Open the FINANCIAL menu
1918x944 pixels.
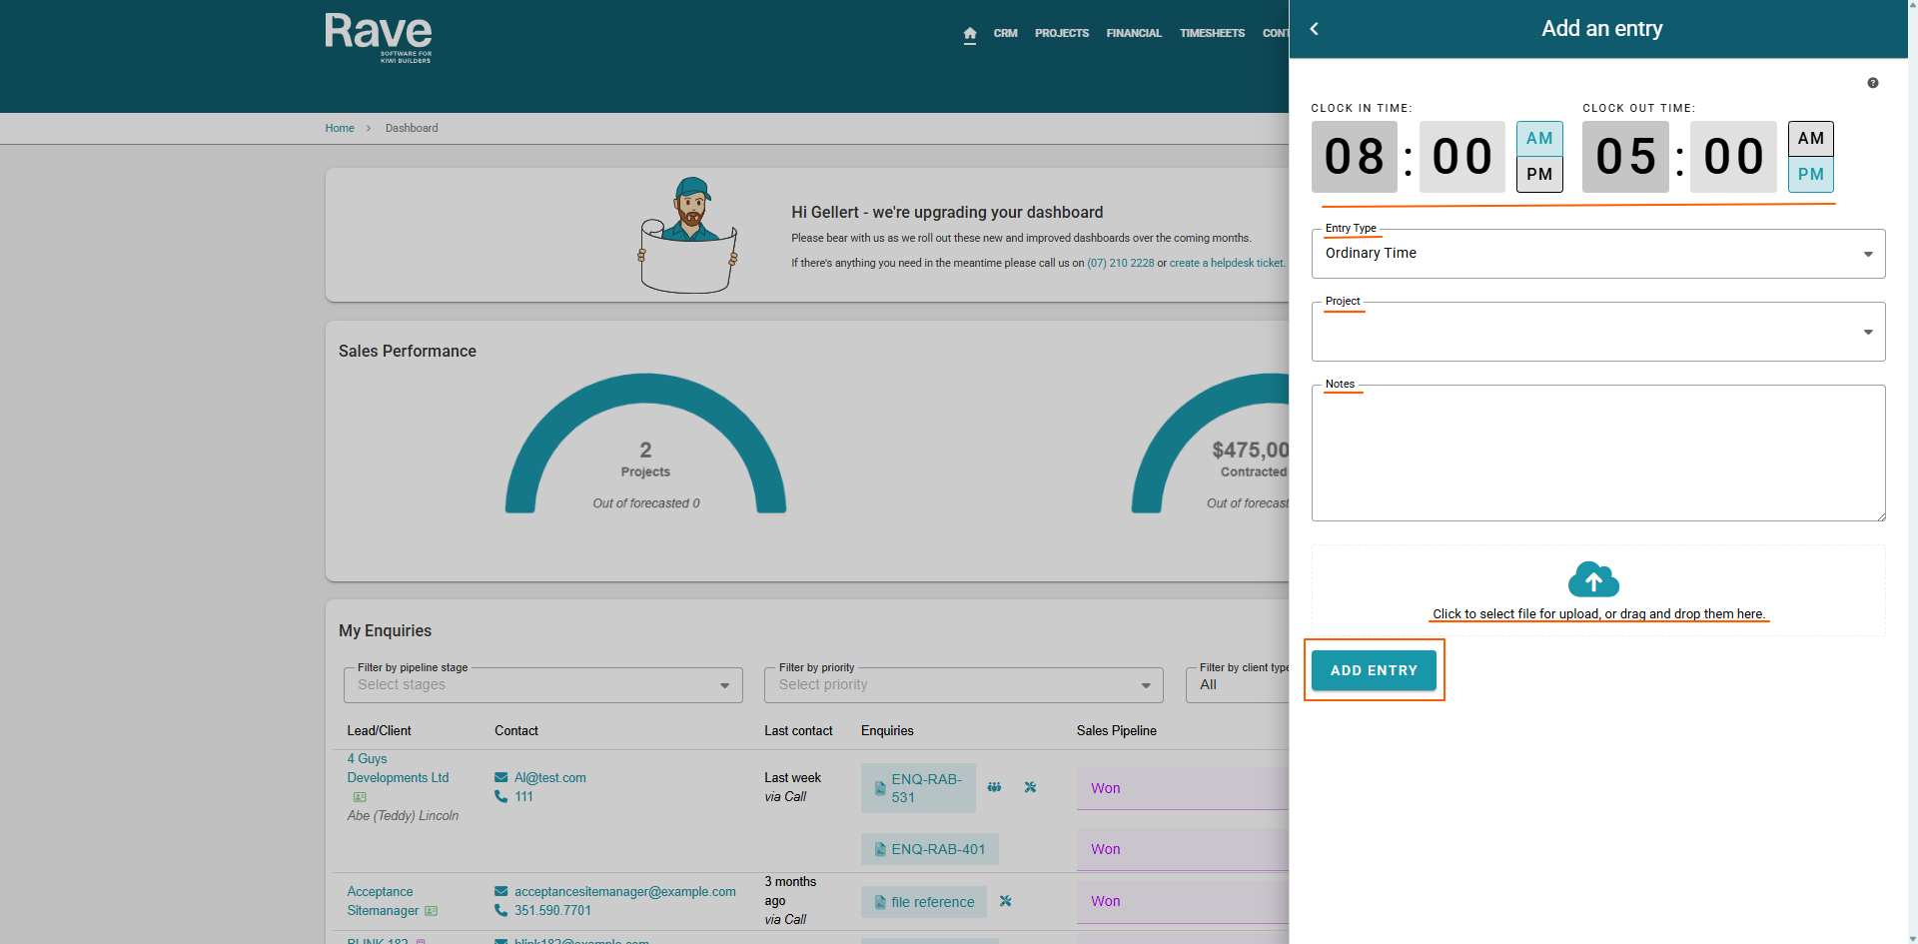click(1134, 34)
